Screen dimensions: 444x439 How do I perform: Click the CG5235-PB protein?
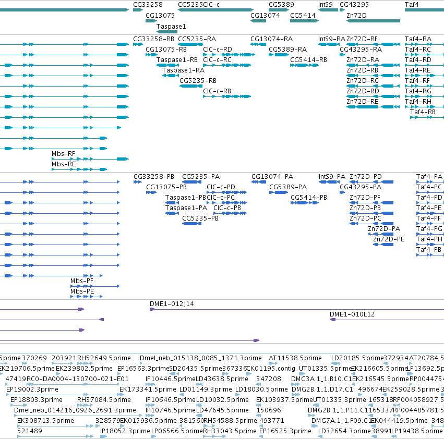click(x=191, y=224)
